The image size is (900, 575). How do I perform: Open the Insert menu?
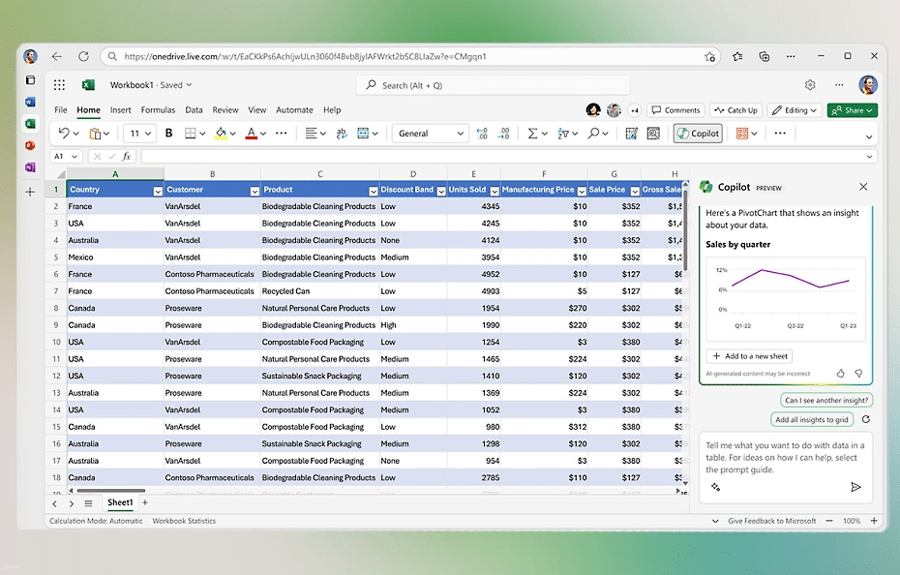click(120, 109)
